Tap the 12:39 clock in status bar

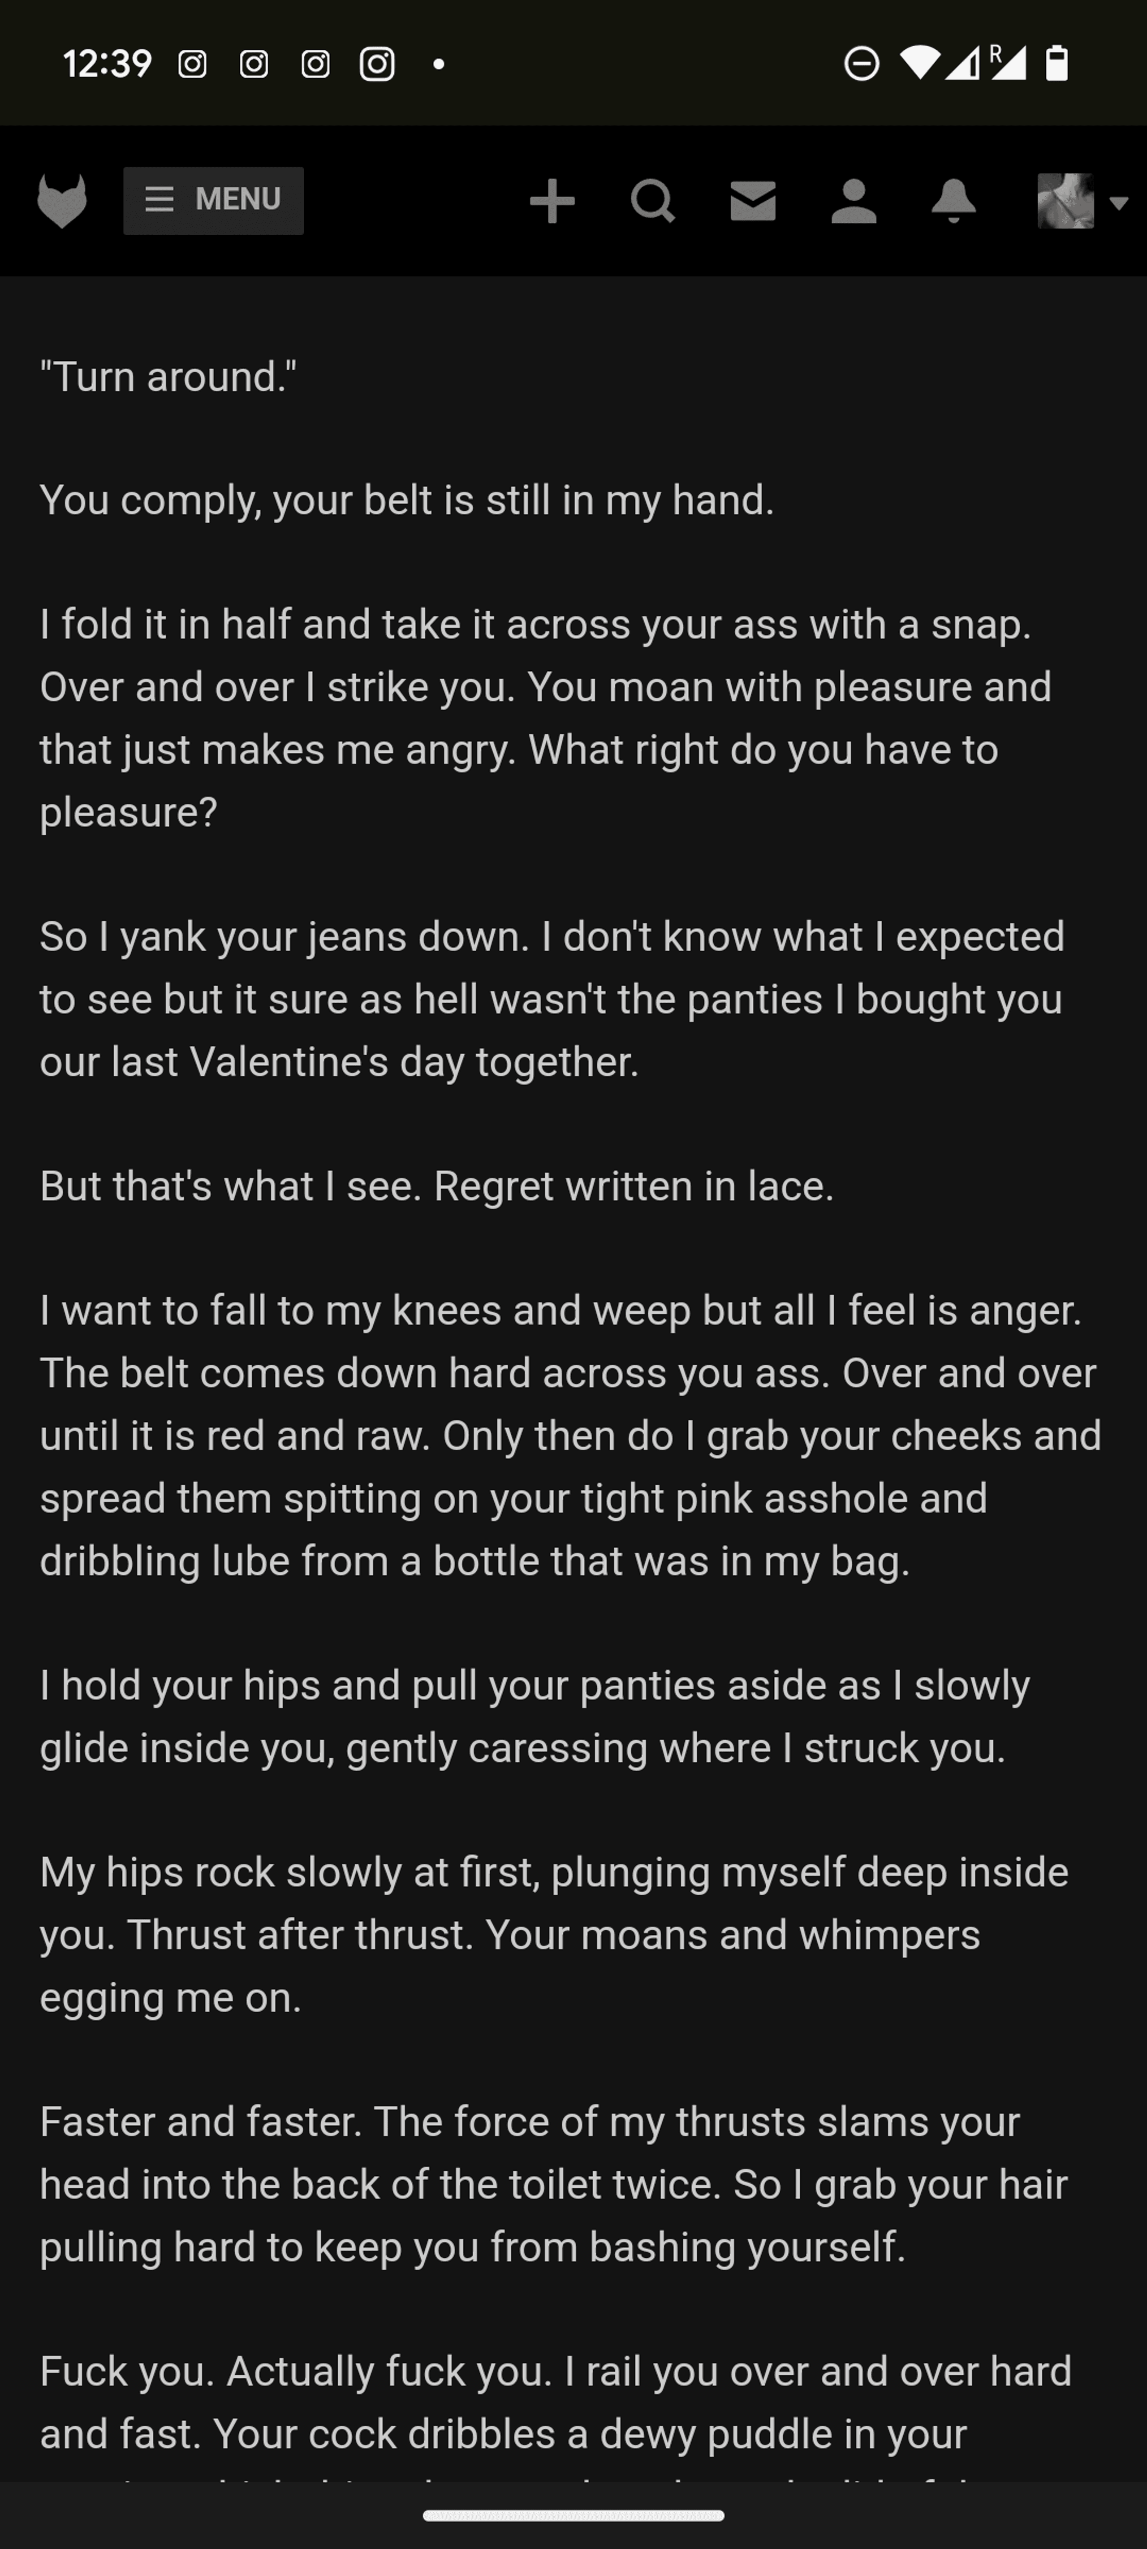coord(107,65)
